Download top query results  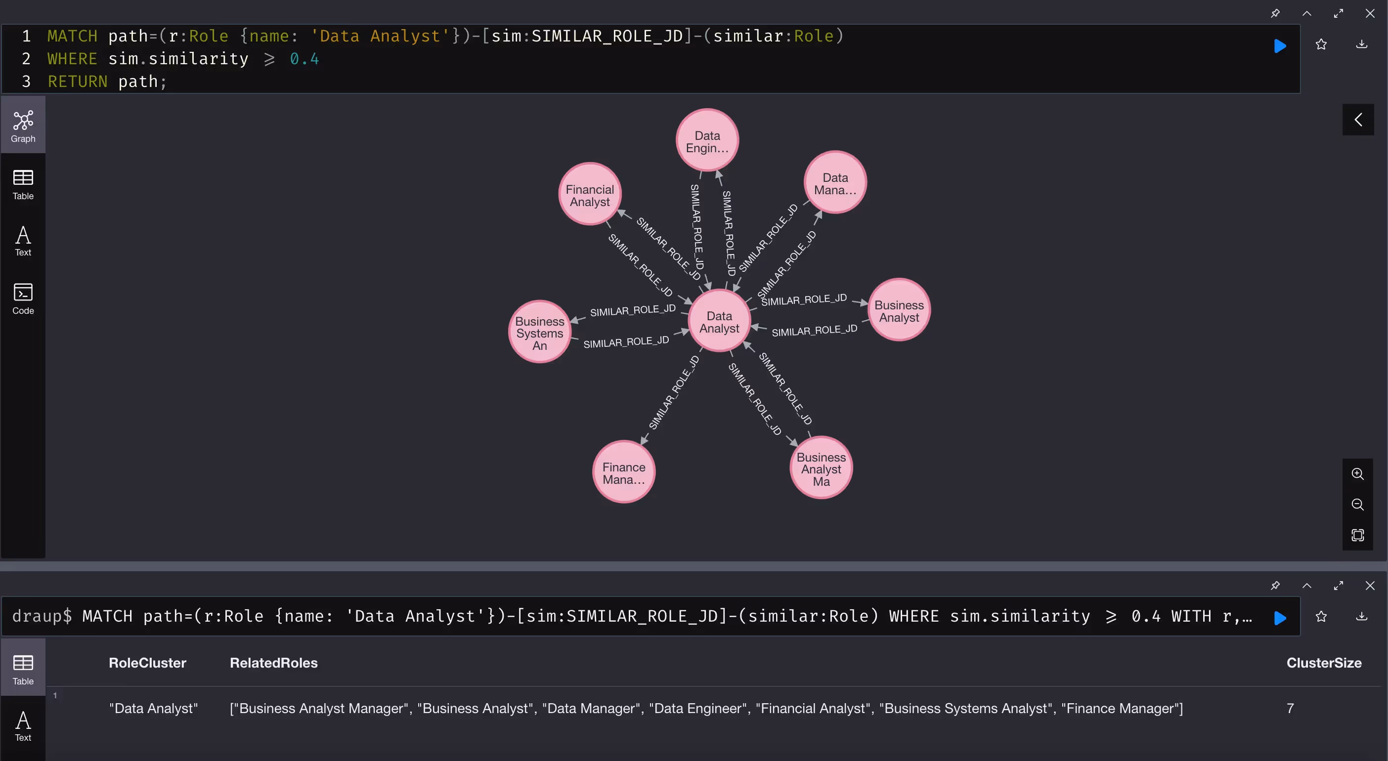pyautogui.click(x=1362, y=44)
